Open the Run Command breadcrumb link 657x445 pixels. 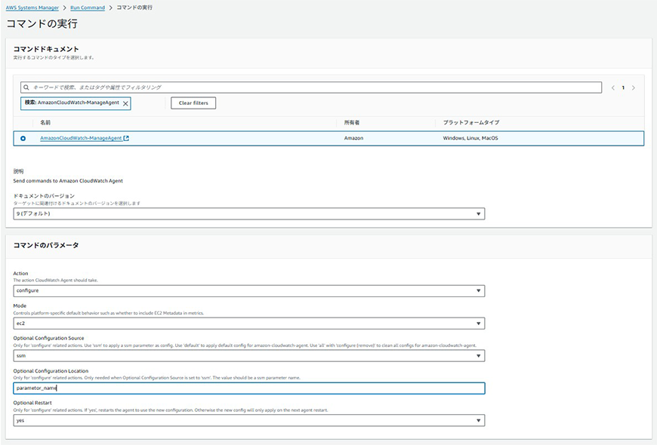(86, 7)
